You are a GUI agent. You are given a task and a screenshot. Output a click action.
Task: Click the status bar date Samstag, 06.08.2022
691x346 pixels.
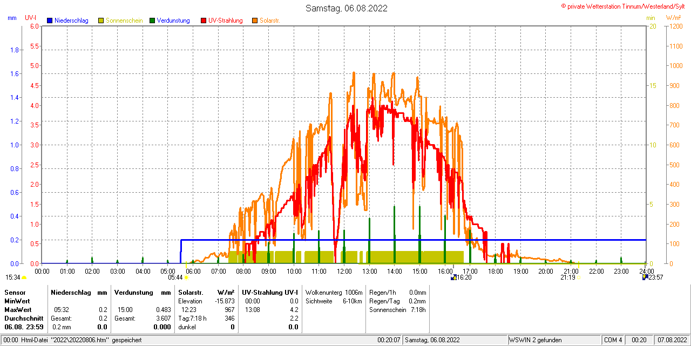(x=432, y=340)
